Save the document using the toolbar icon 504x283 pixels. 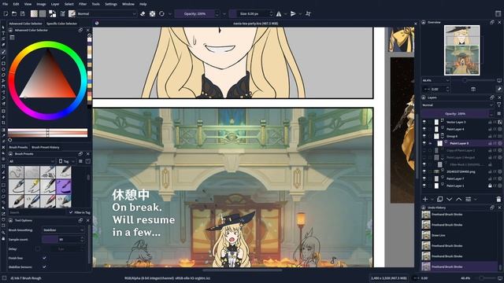click(23, 14)
